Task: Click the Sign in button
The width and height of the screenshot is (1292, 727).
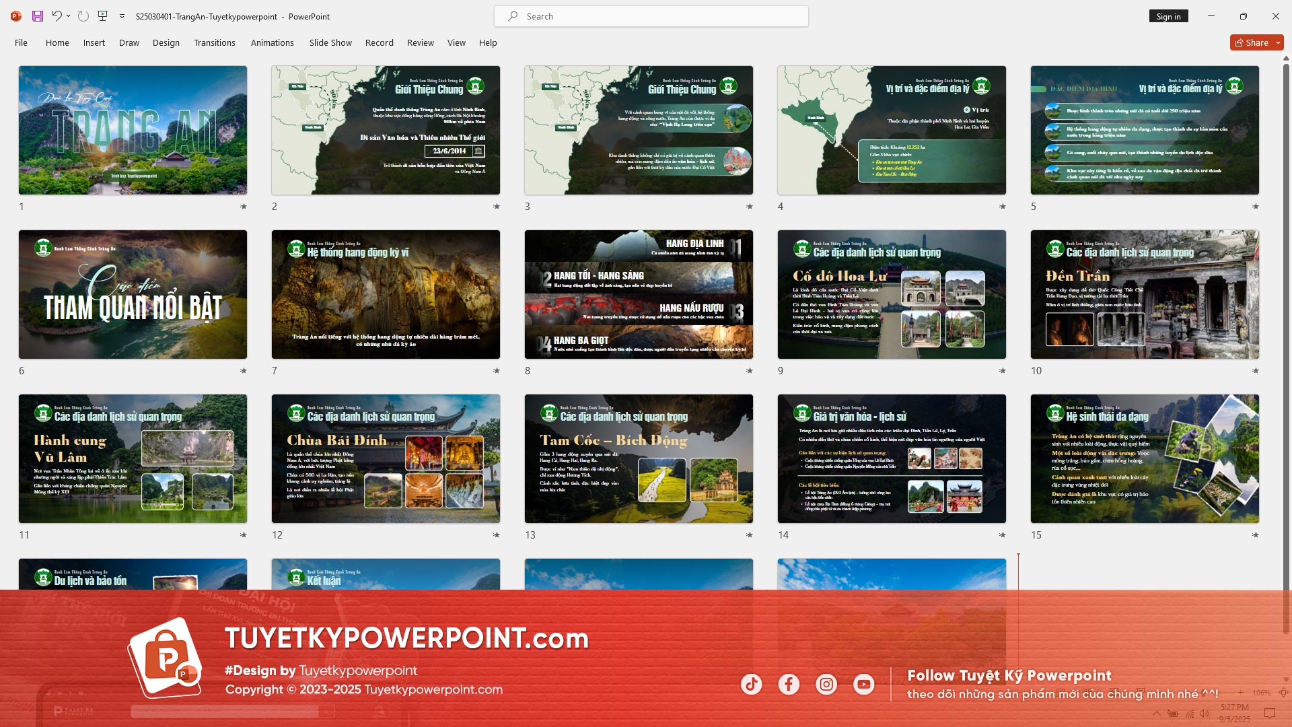Action: [1168, 16]
